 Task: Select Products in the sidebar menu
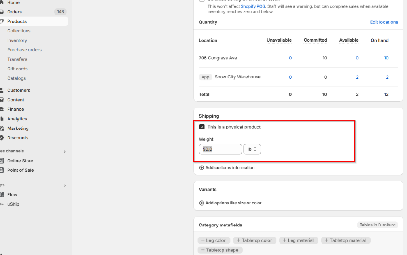(18, 21)
